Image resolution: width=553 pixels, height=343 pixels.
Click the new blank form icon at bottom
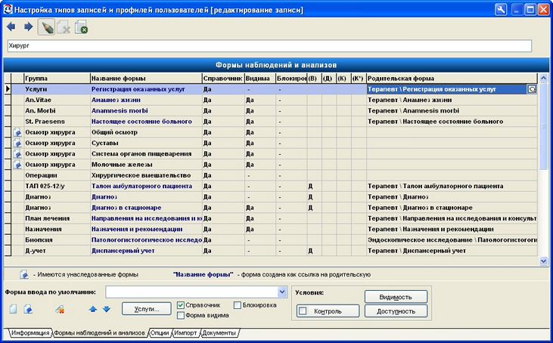13,309
